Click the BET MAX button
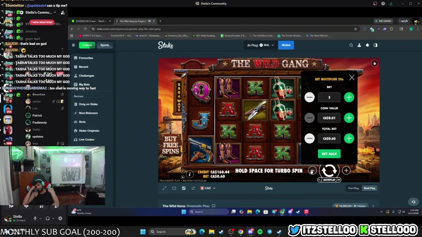422x237 pixels. (x=329, y=154)
